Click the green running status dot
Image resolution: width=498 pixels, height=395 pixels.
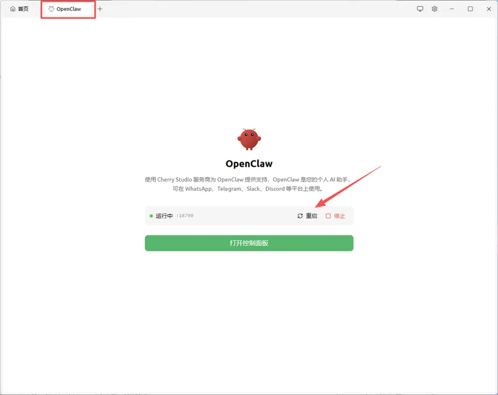click(x=151, y=216)
